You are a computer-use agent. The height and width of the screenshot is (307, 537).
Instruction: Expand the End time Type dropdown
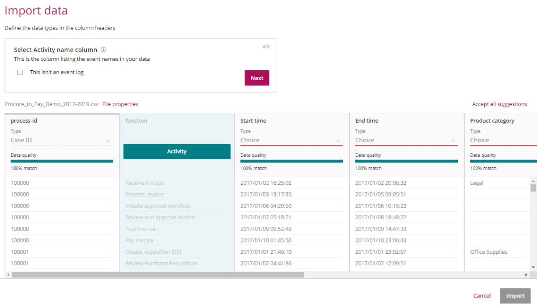406,141
